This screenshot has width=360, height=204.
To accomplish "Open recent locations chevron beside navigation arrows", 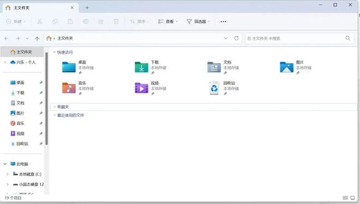I will tap(27, 39).
